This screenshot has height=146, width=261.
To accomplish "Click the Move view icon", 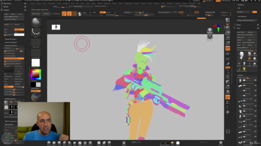I will coord(228,82).
